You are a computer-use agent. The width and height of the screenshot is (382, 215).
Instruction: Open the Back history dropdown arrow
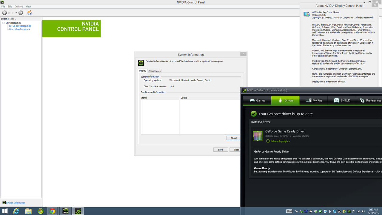(16, 13)
